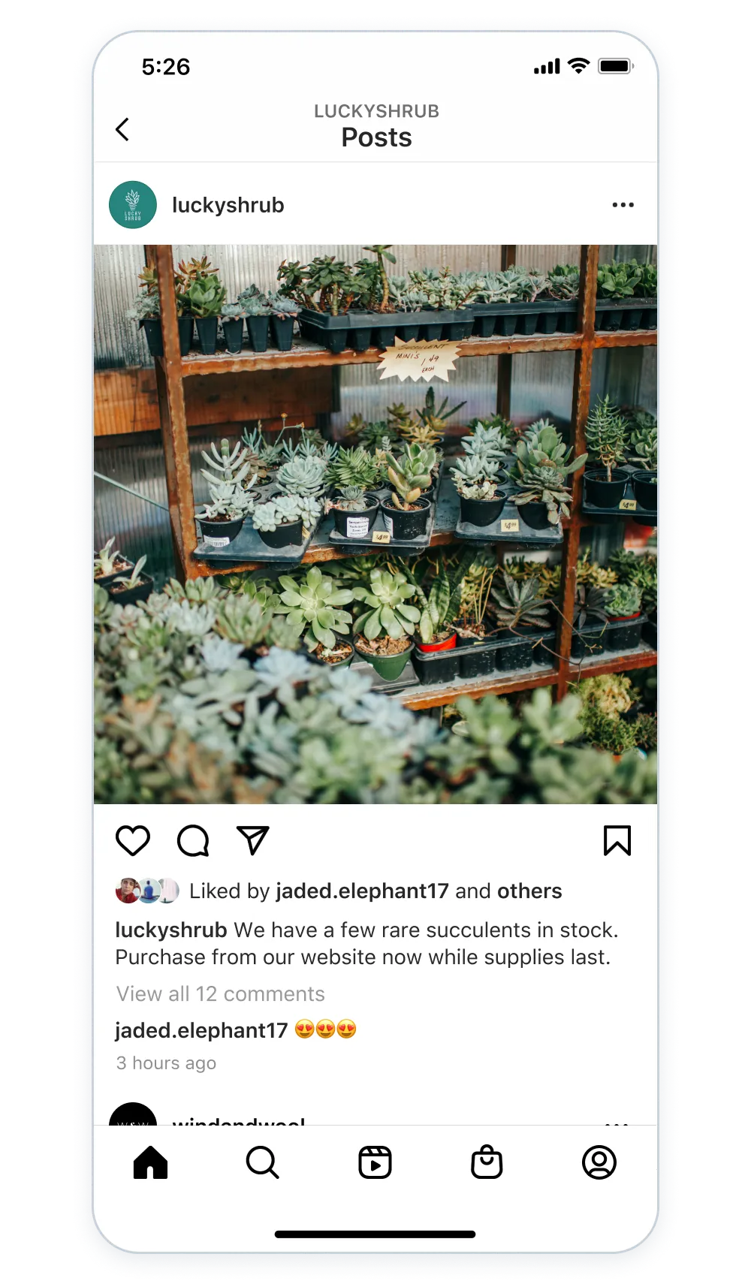Viewport: 751px width, 1284px height.
Task: Tap the luckyshrub profile avatar
Action: pos(133,205)
